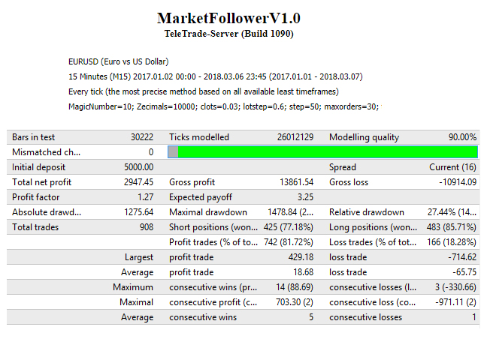481x360 pixels.
Task: Select the loss trades value 166 (18.28%)
Action: [452, 242]
